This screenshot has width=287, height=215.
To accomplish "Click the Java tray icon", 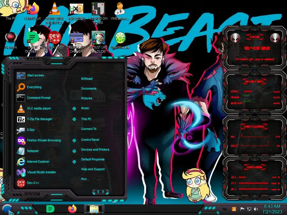I will (x=234, y=209).
